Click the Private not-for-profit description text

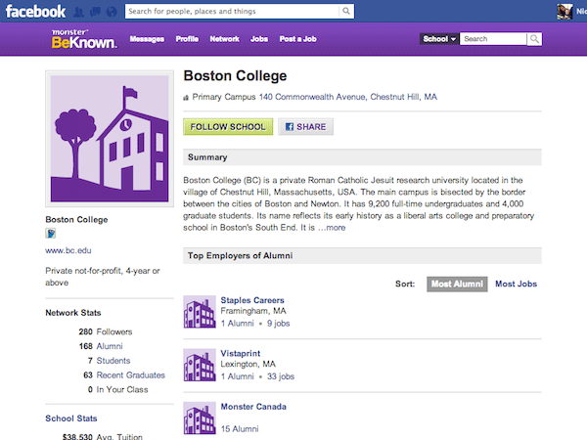pyautogui.click(x=103, y=277)
